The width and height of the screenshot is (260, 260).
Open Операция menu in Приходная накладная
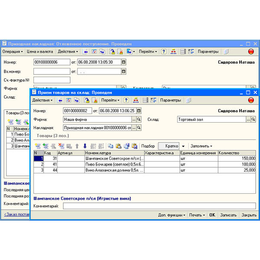(x=13, y=52)
